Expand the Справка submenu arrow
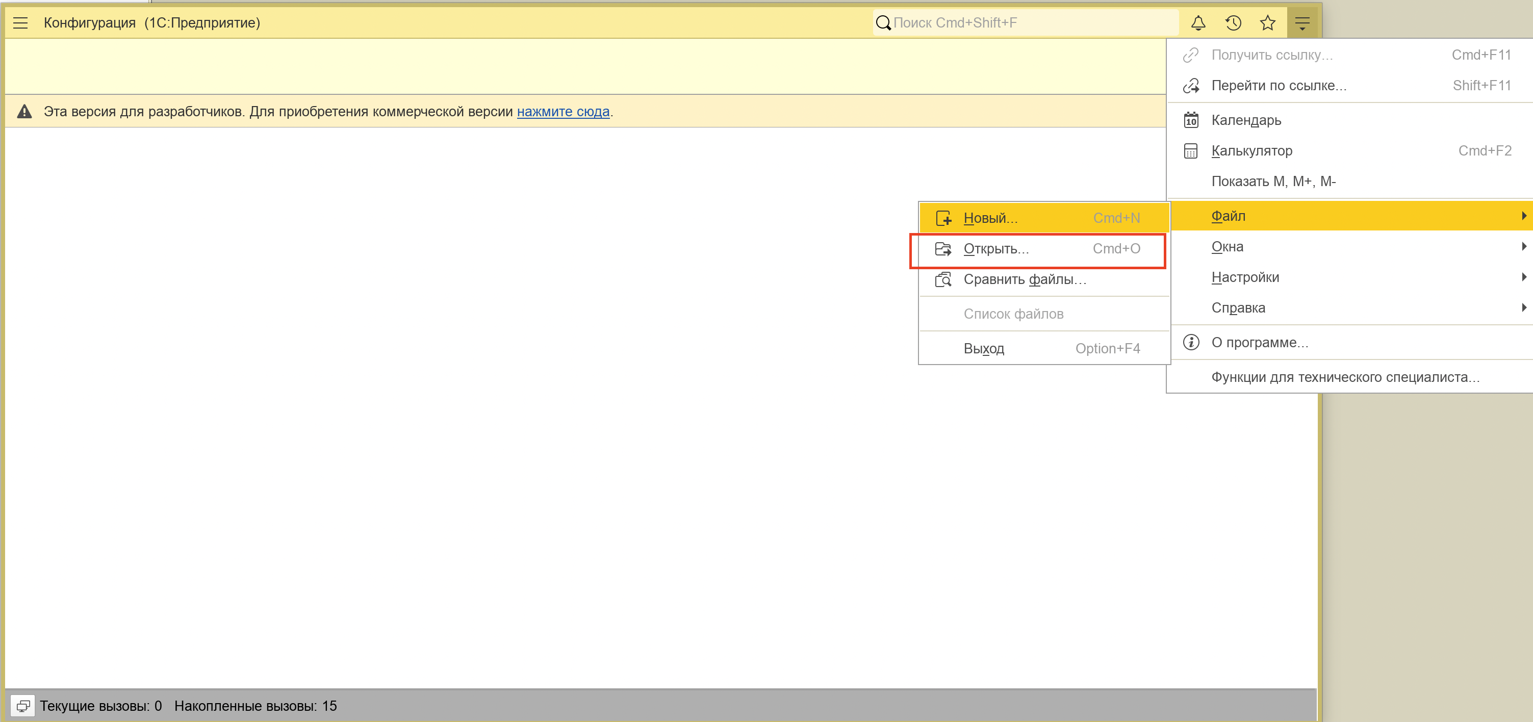The width and height of the screenshot is (1533, 722). click(1523, 307)
